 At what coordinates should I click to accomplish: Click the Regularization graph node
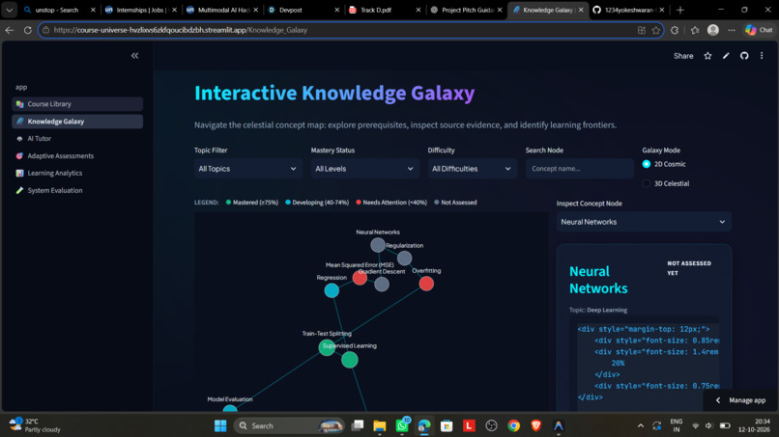tap(404, 258)
